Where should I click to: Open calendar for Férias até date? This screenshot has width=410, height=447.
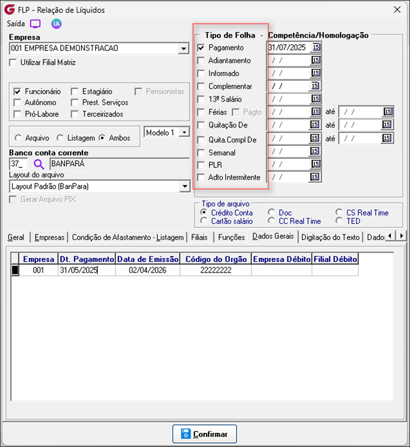click(388, 111)
